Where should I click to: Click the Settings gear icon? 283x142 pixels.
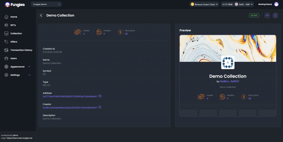tap(6, 75)
